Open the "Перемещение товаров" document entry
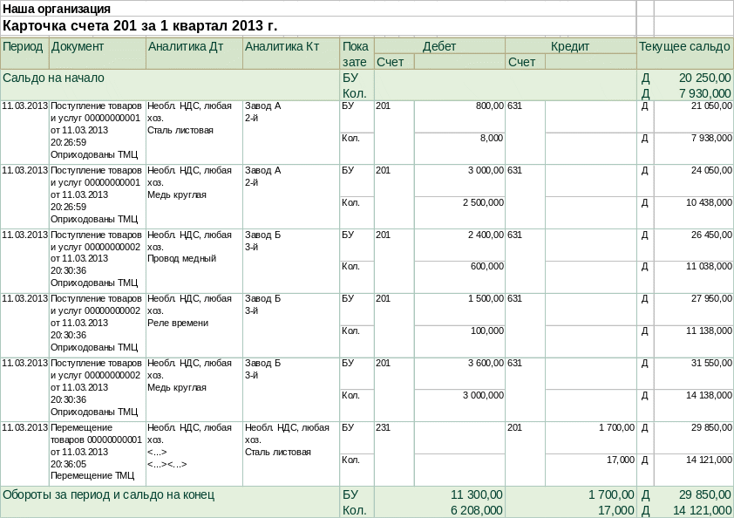 click(x=96, y=452)
